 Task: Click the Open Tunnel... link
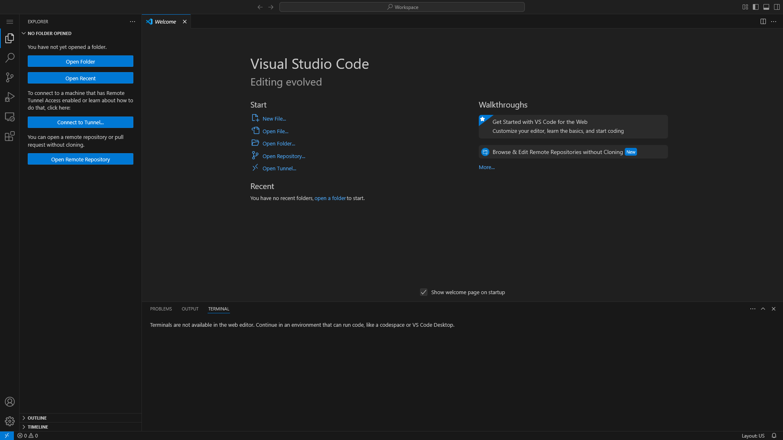(280, 168)
